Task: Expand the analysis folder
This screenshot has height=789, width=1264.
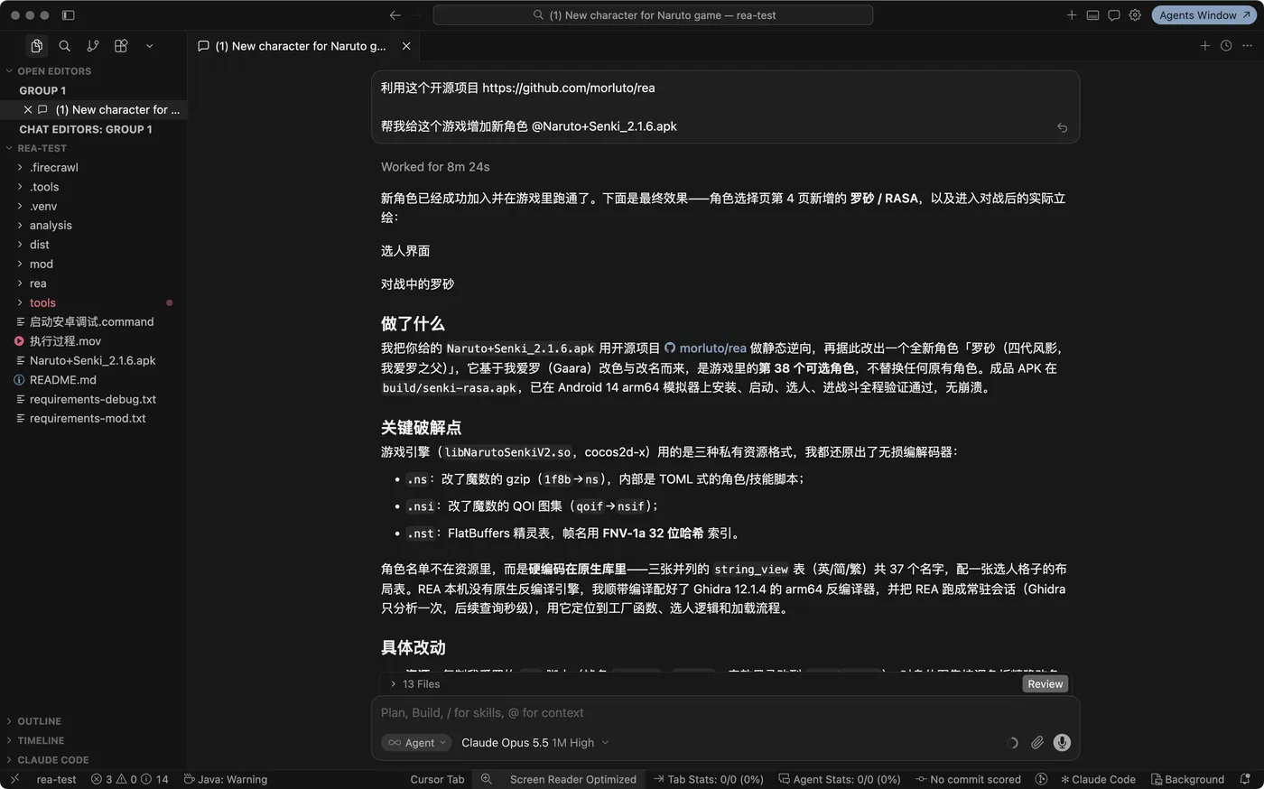Action: pos(94,226)
